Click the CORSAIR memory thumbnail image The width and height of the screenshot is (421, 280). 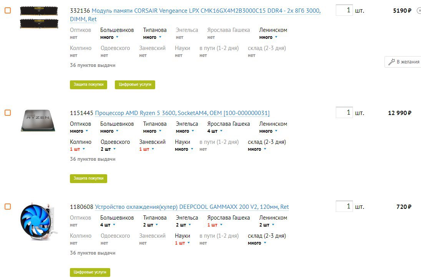(39, 17)
